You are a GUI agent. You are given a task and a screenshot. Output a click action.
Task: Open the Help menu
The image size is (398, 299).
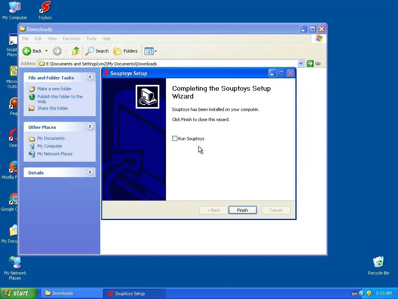pyautogui.click(x=106, y=39)
